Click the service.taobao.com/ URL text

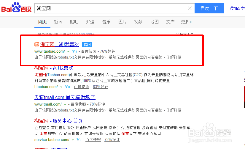click(x=52, y=139)
